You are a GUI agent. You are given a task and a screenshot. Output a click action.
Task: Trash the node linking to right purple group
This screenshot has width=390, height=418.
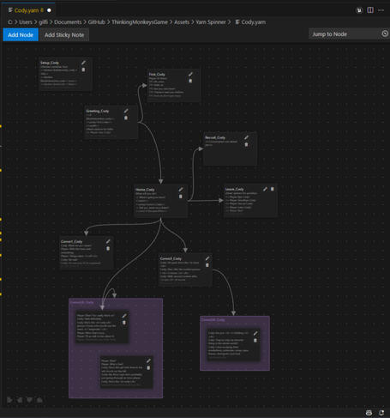click(207, 265)
